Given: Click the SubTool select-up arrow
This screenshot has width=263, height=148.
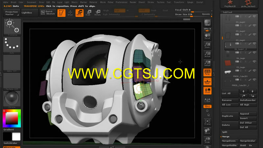Looking at the screenshot, I should click(243, 91).
